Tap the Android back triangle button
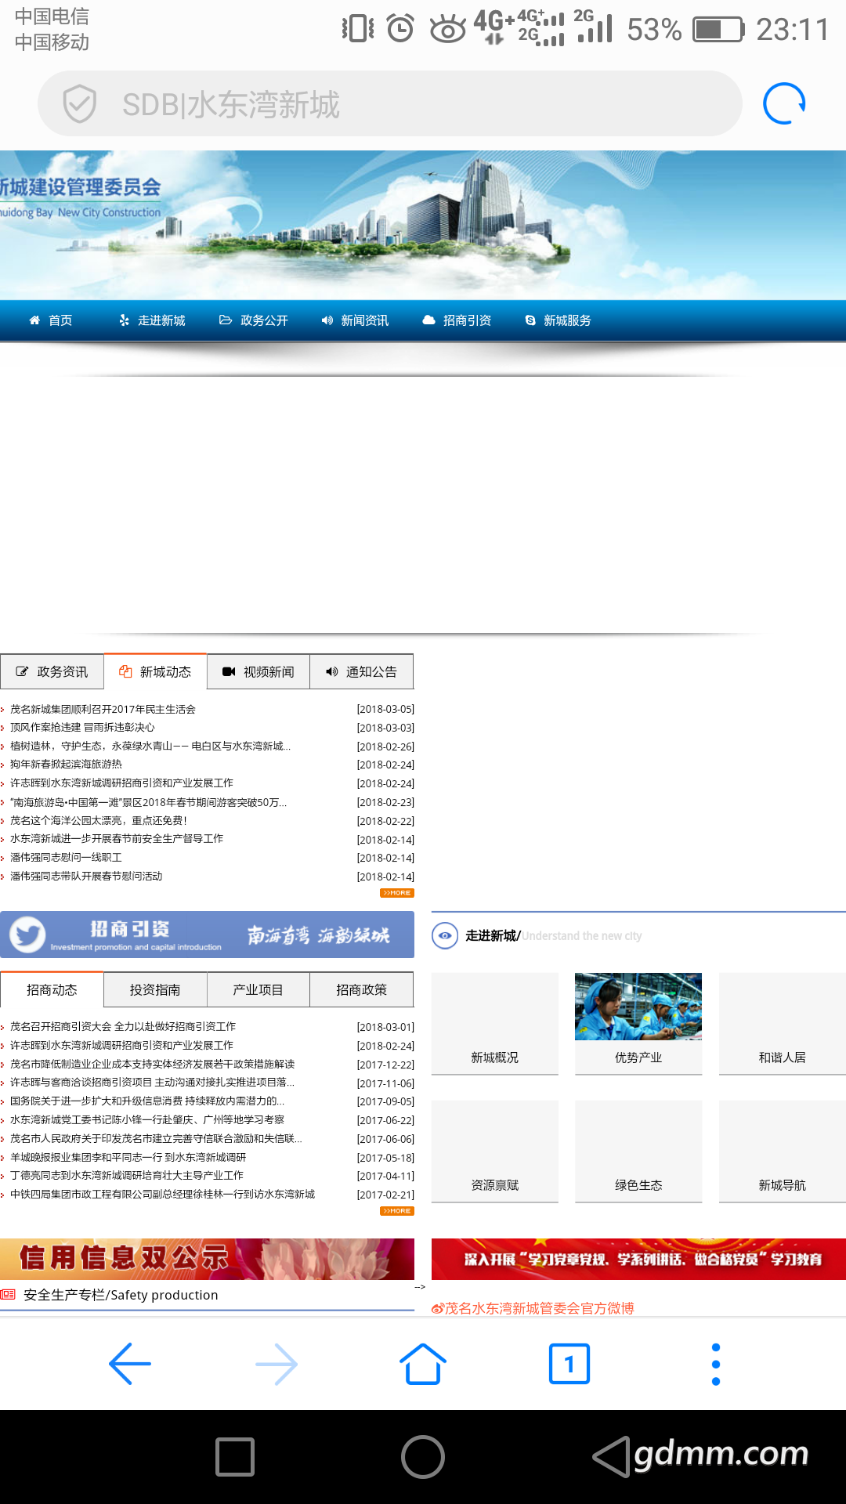The image size is (846, 1504). [x=611, y=1457]
